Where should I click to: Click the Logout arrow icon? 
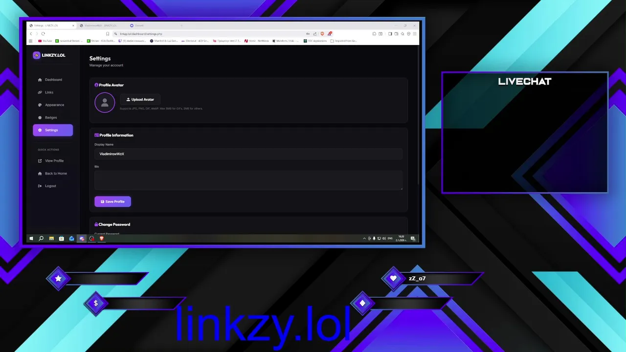coord(40,186)
